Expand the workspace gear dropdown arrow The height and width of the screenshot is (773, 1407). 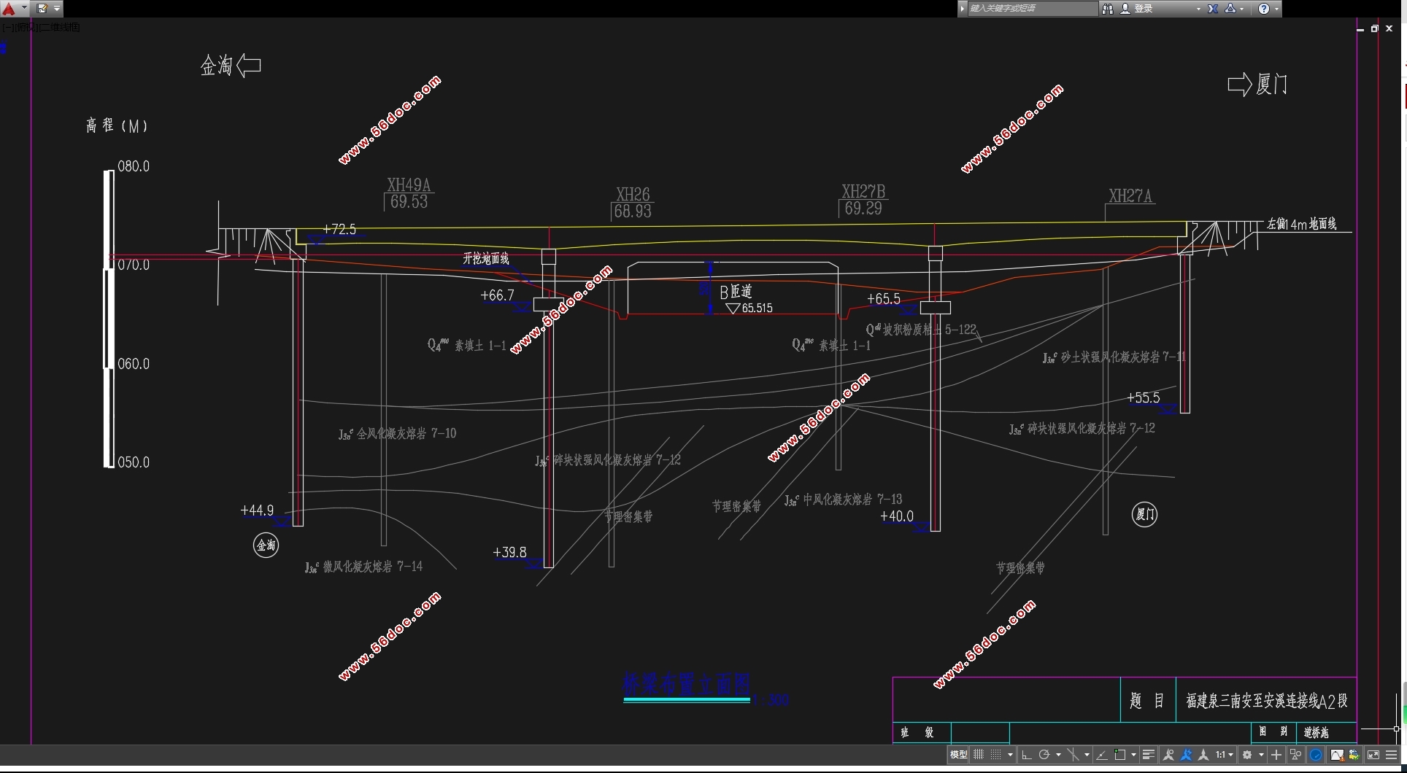coord(1261,755)
